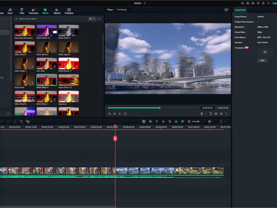This screenshot has height=208, width=277.
Task: Open the Titles tab
Action: pyautogui.click(x=22, y=11)
